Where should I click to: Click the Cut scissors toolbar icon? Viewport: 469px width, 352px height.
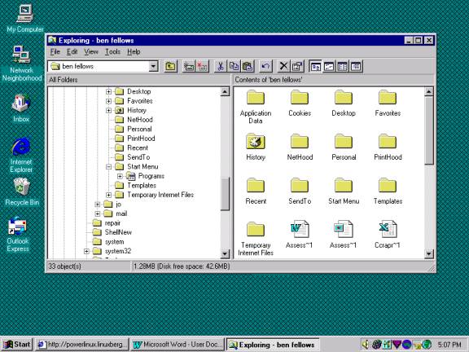click(221, 66)
